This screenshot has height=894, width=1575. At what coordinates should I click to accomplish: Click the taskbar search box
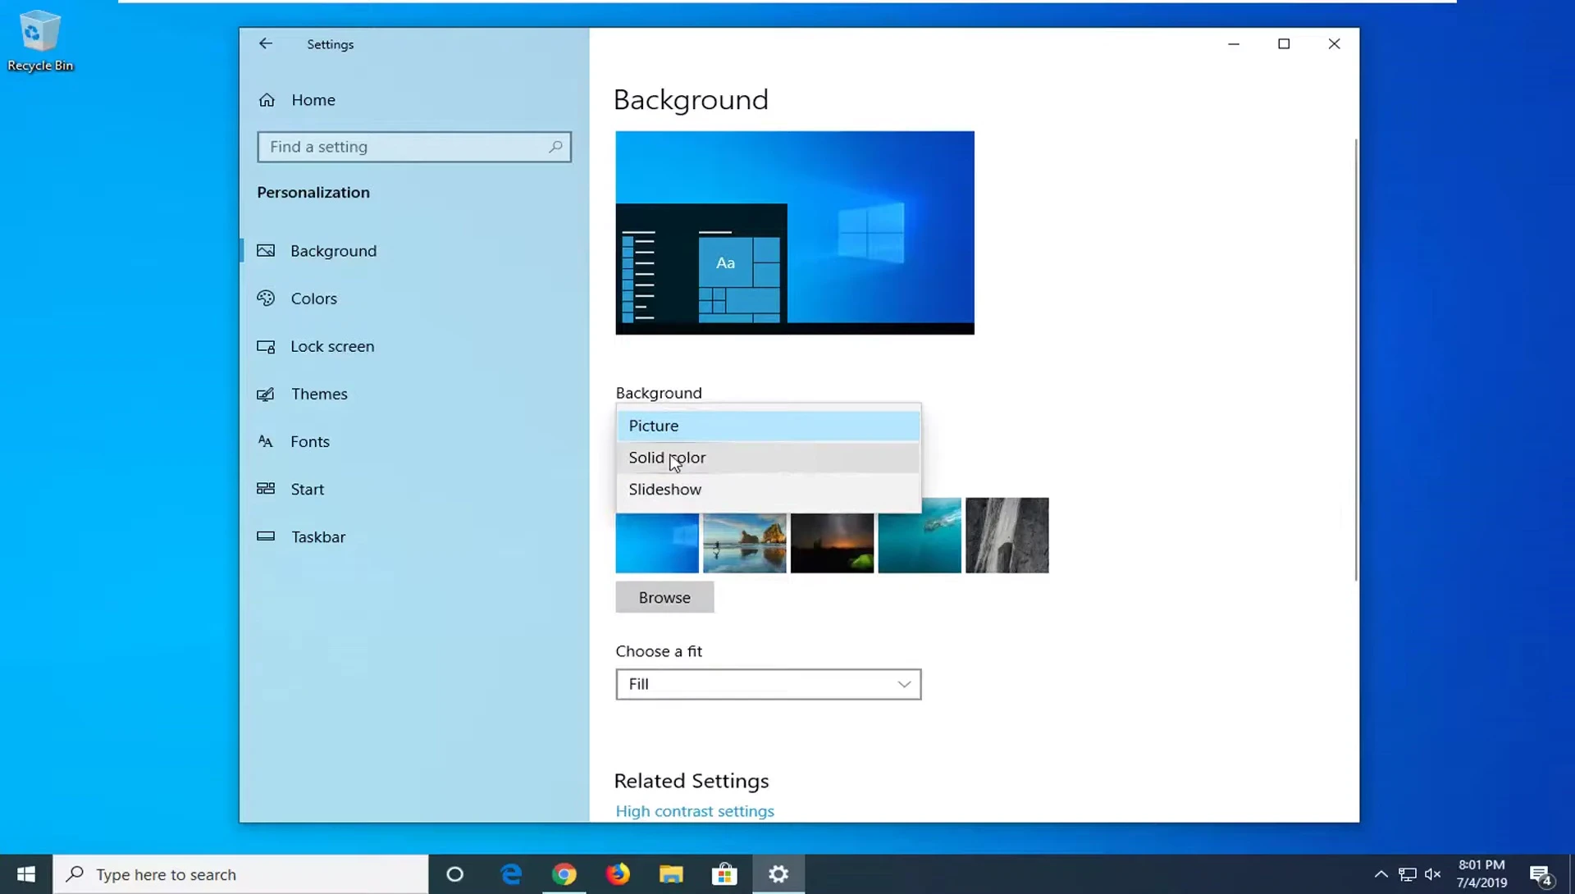(241, 874)
